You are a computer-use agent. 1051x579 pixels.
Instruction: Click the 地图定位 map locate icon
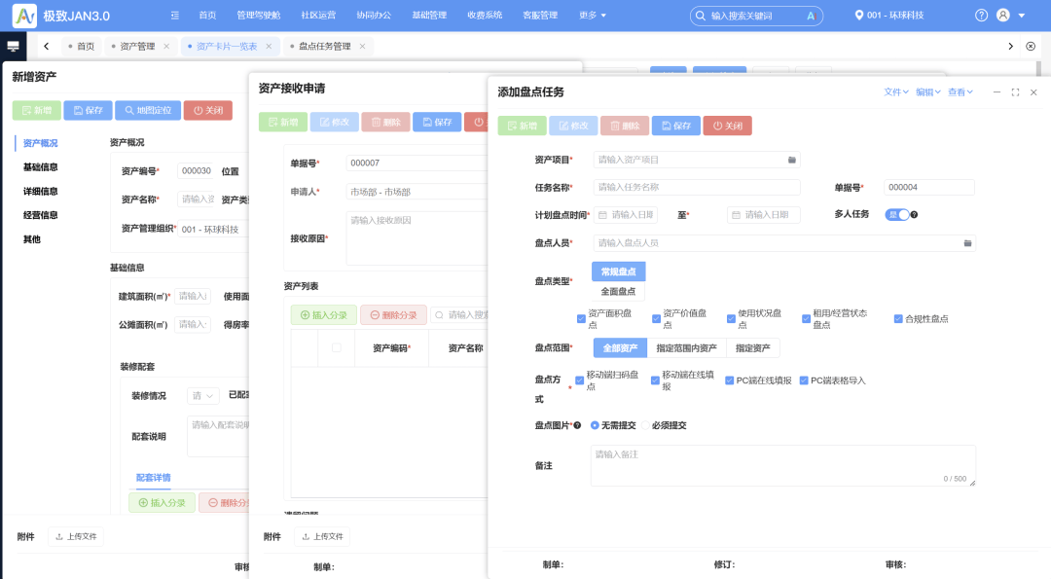coord(131,110)
